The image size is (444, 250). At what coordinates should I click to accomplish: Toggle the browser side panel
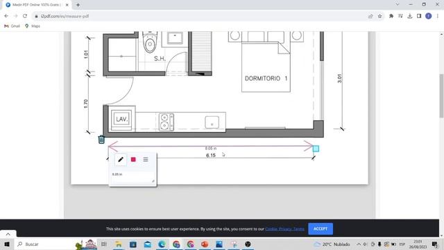419,16
